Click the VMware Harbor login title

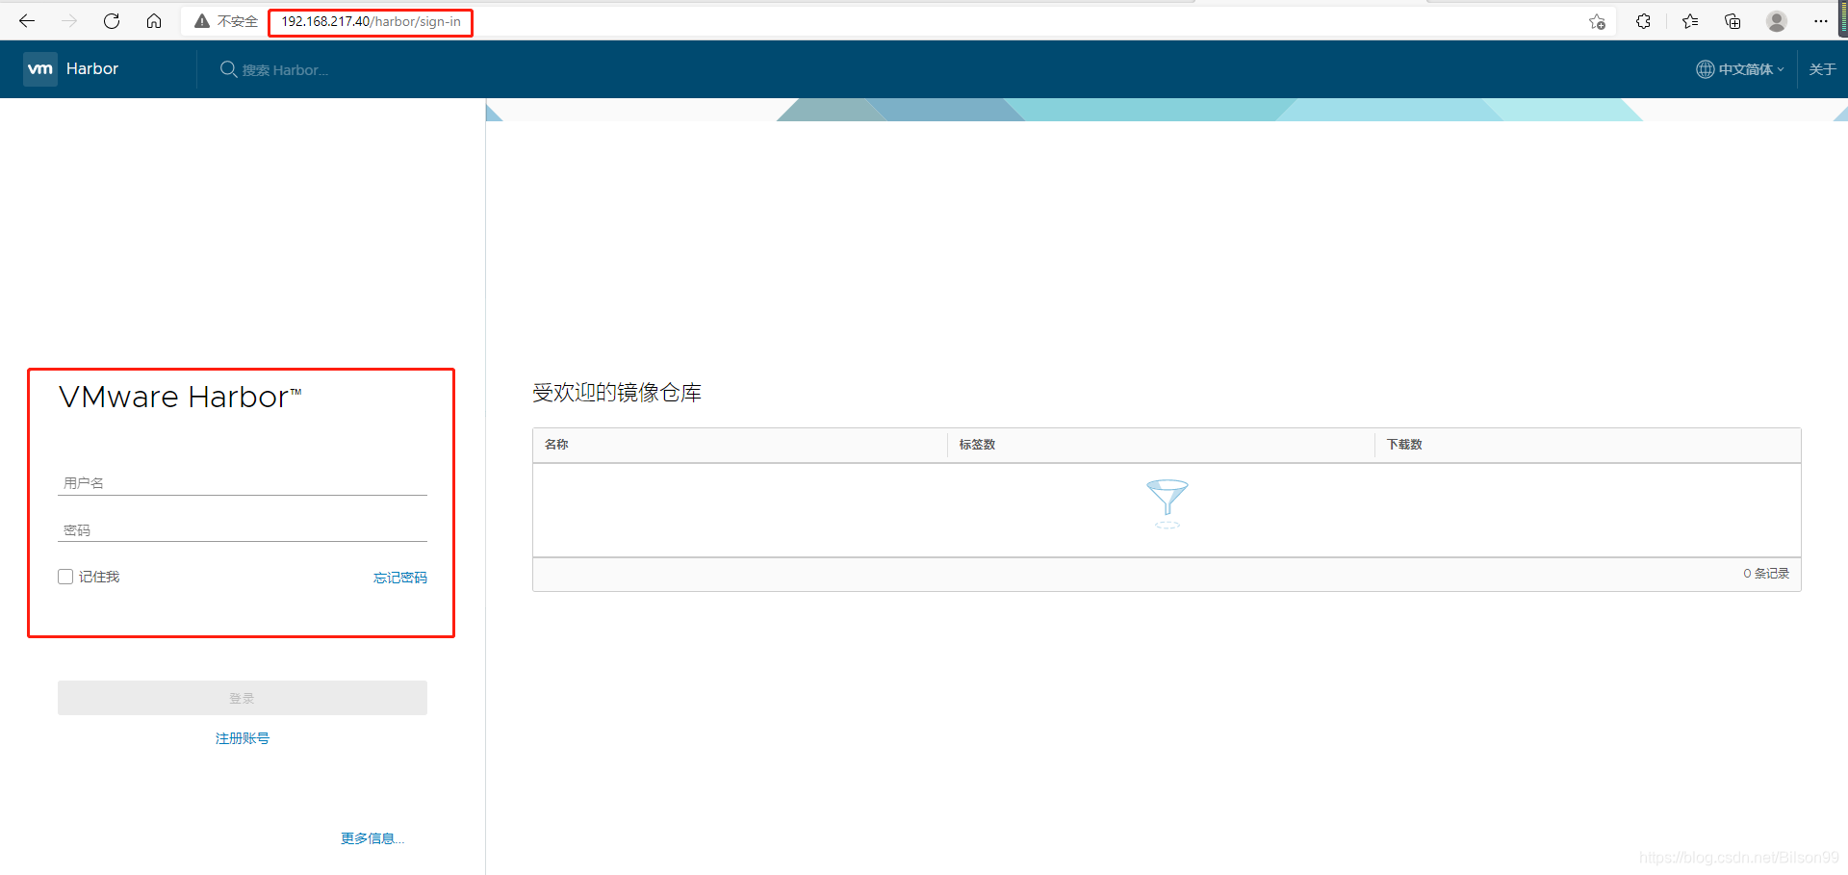coord(180,397)
